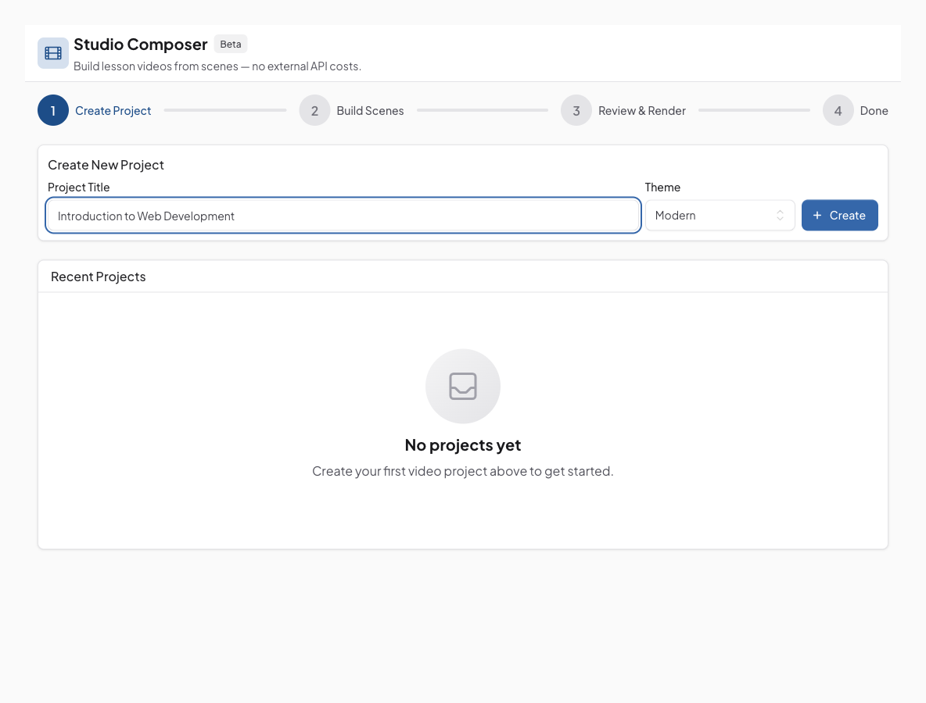Click the Beta badge next to title
Viewport: 926px width, 703px height.
(x=231, y=45)
